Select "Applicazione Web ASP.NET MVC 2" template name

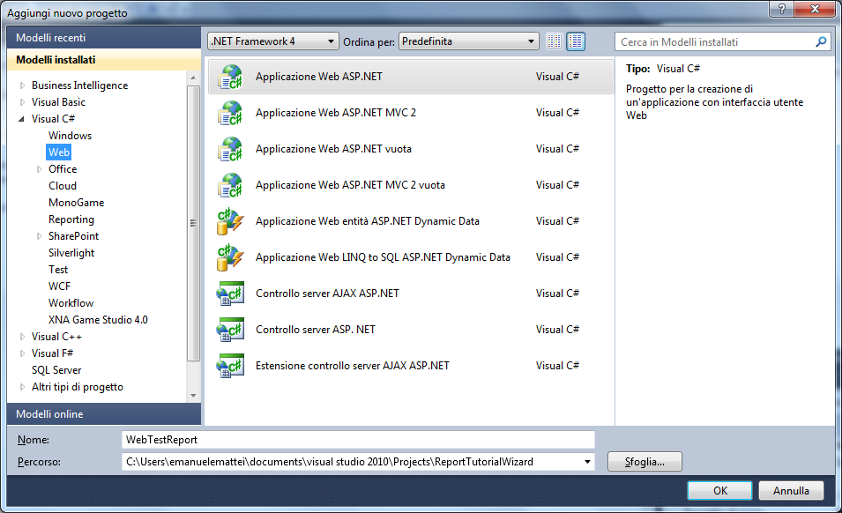(x=336, y=113)
